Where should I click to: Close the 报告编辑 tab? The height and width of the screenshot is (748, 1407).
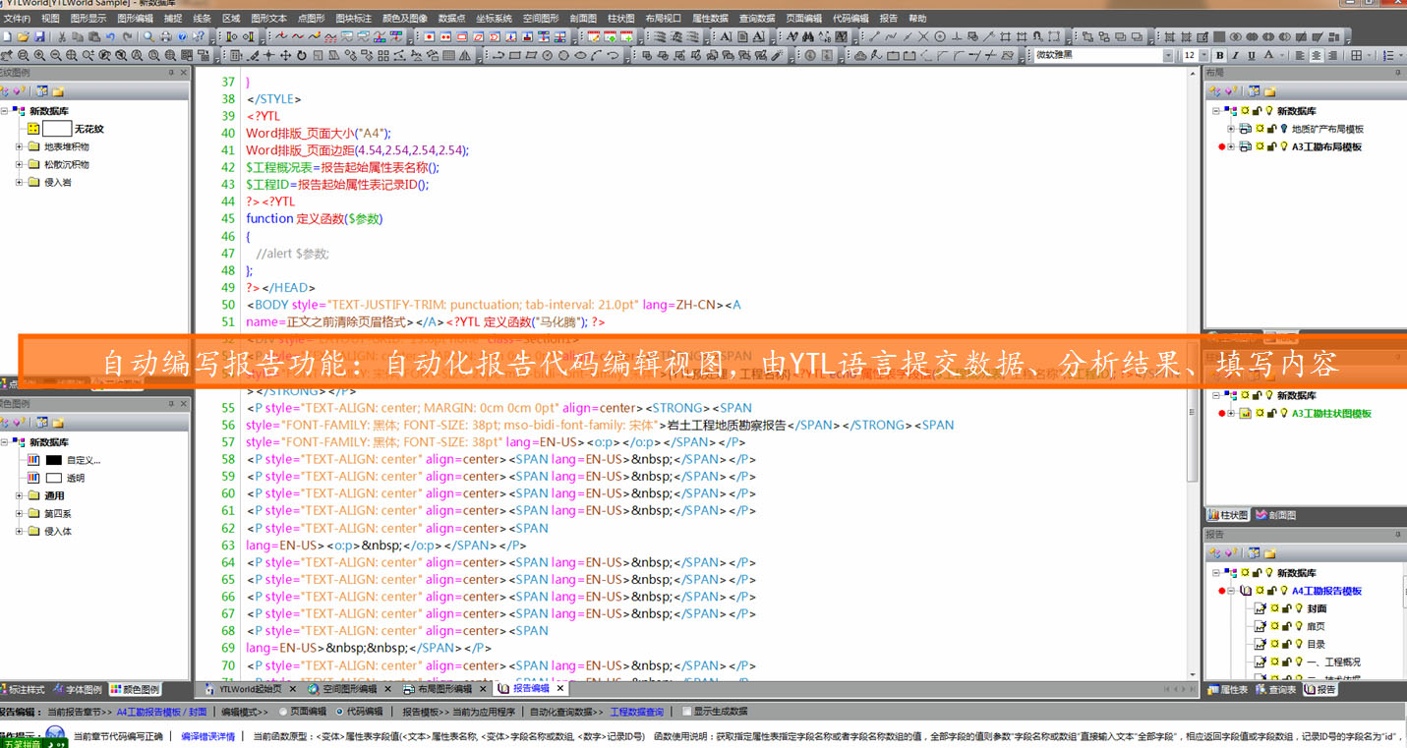(560, 689)
